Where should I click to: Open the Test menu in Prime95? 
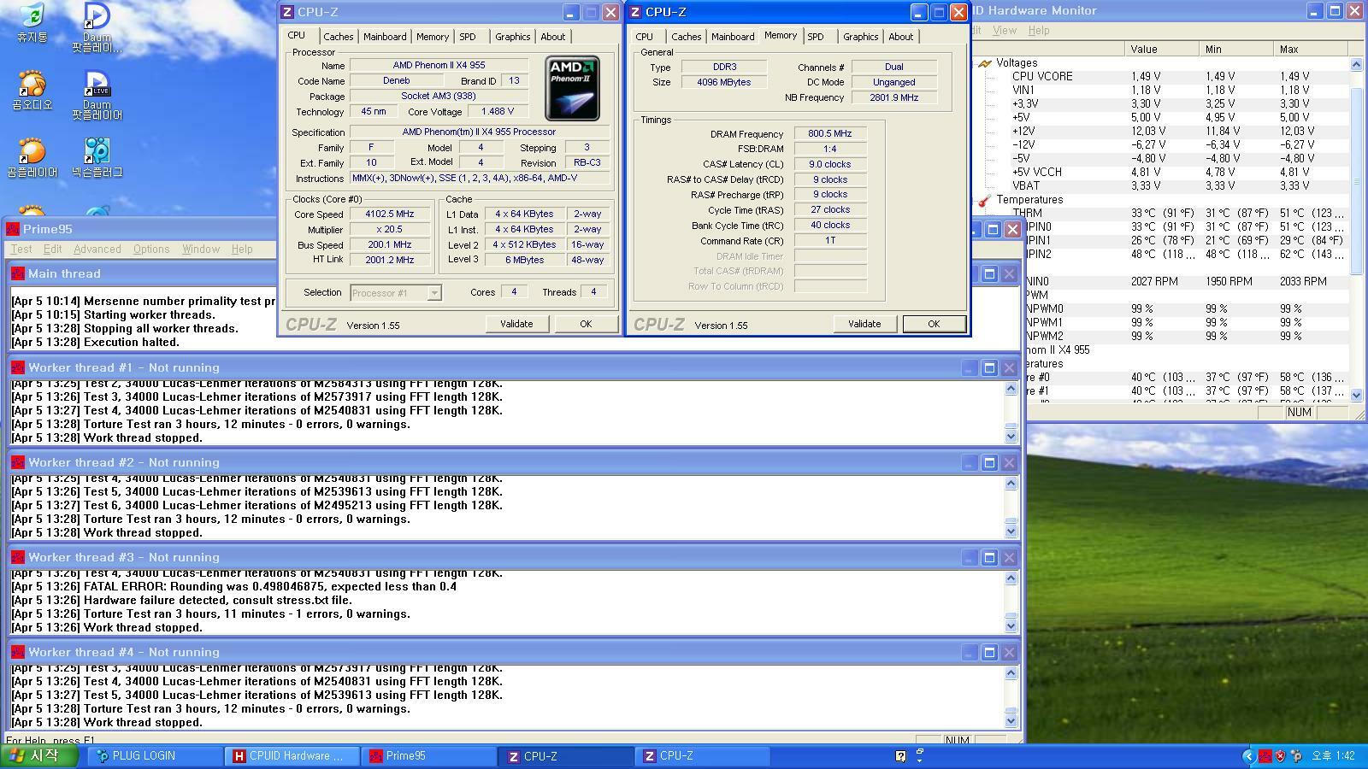point(21,249)
